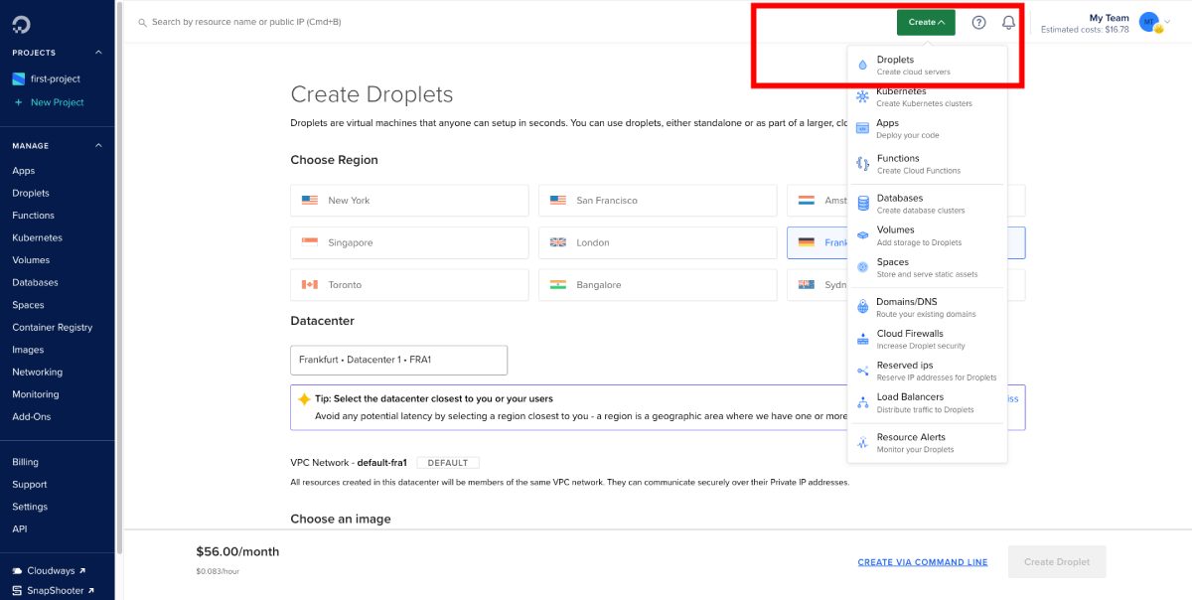Choose Databases from the Create menu
Image resolution: width=1192 pixels, height=600 pixels.
(x=928, y=204)
